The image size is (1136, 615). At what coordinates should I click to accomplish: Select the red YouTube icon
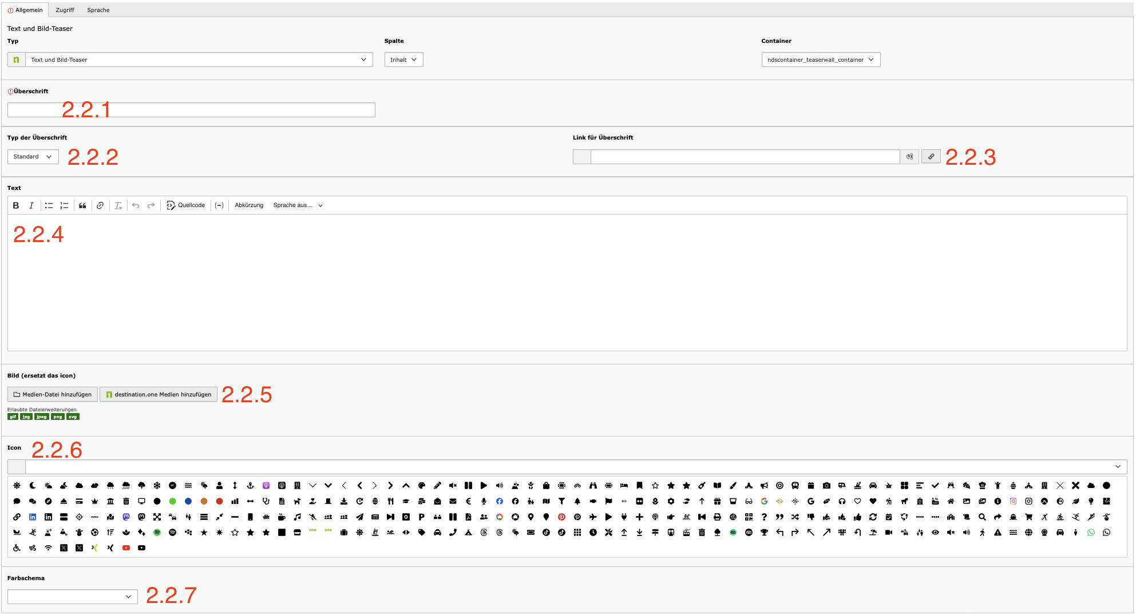pos(126,548)
